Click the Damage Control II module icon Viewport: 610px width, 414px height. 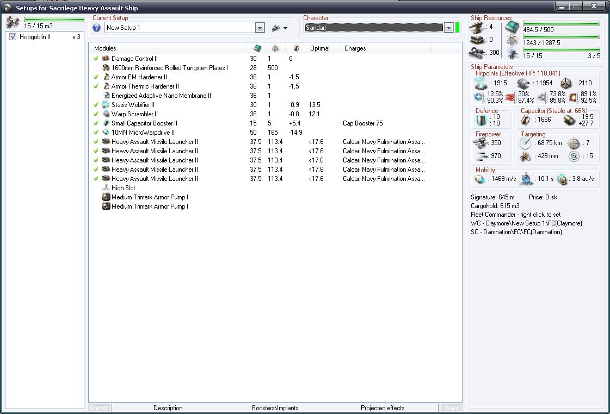(106, 58)
